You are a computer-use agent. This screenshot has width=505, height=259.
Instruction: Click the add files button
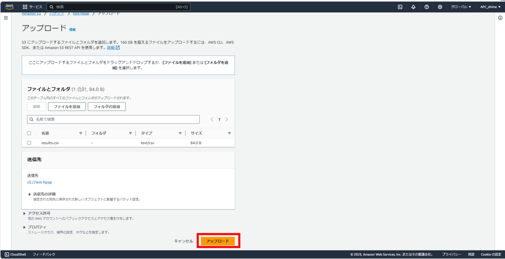[x=67, y=107]
